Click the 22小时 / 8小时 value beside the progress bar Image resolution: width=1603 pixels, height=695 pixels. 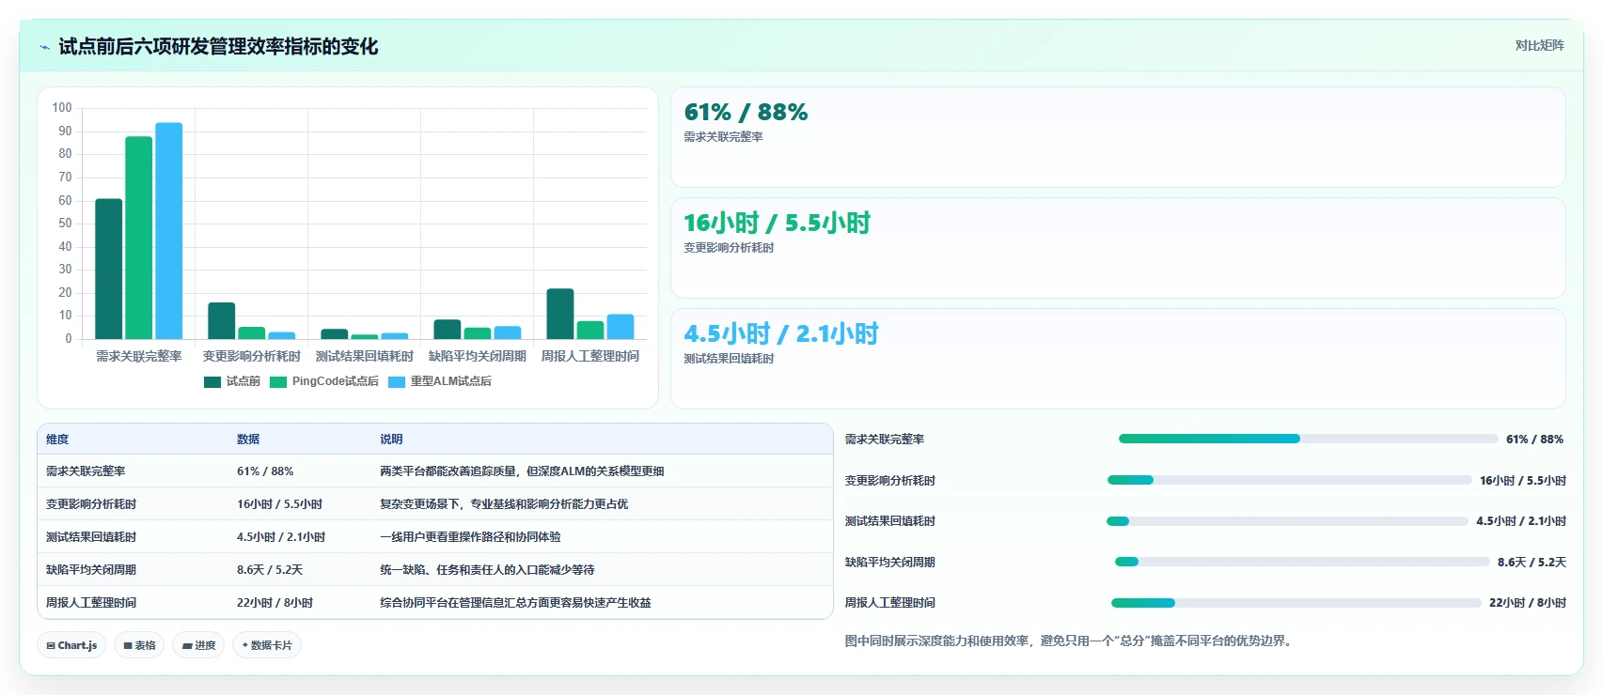point(1528,603)
